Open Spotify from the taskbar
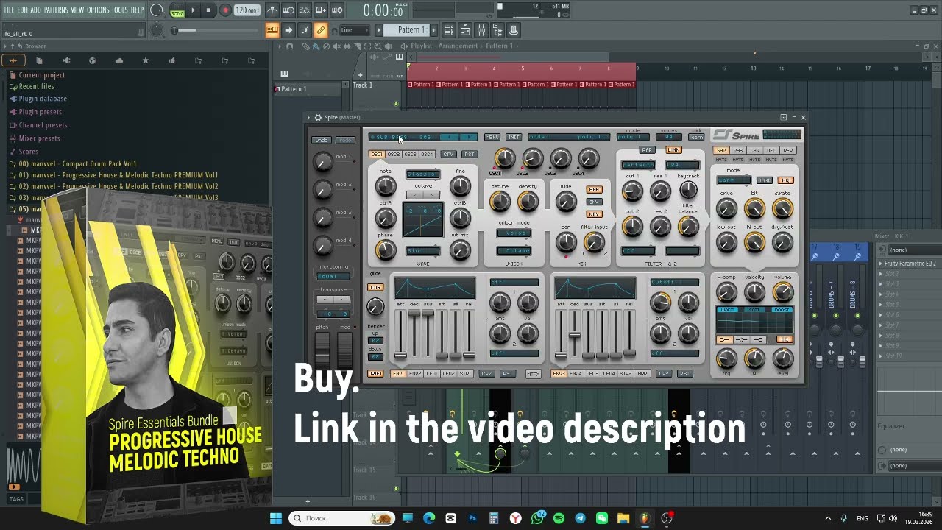 click(x=559, y=518)
